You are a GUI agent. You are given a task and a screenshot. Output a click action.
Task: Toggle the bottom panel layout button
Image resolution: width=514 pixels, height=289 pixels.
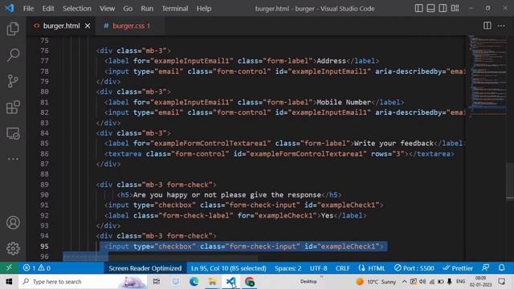tap(430, 8)
